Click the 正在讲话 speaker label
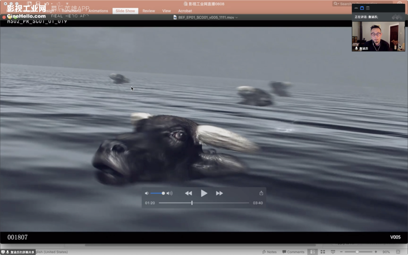This screenshot has height=255, width=408. coord(366,17)
